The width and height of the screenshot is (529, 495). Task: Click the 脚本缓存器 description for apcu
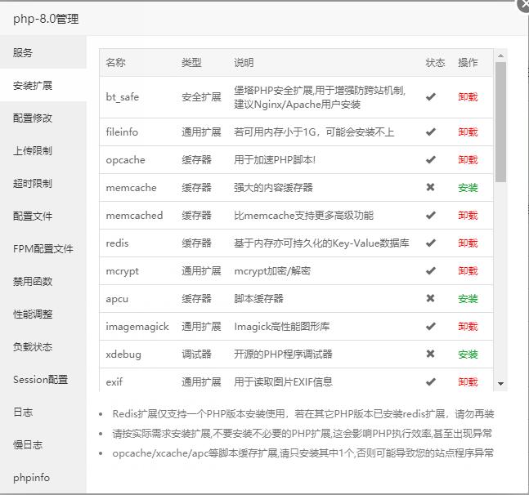pyautogui.click(x=258, y=298)
